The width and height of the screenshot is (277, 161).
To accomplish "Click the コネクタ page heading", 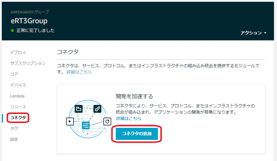I will tap(68, 52).
